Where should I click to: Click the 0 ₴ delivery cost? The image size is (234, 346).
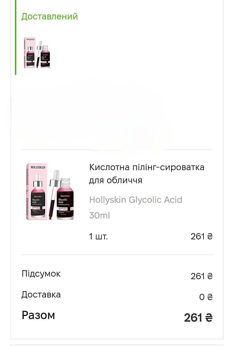tap(206, 297)
